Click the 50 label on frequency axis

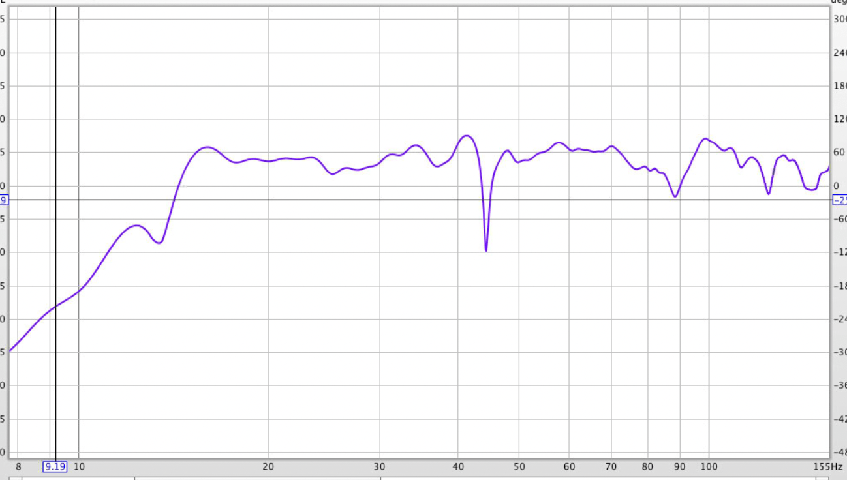pos(519,466)
